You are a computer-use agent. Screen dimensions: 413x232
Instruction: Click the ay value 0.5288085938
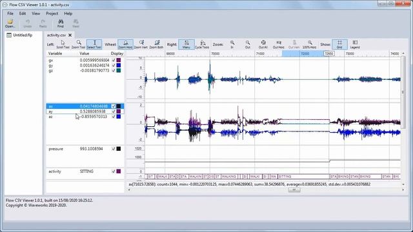[92, 111]
